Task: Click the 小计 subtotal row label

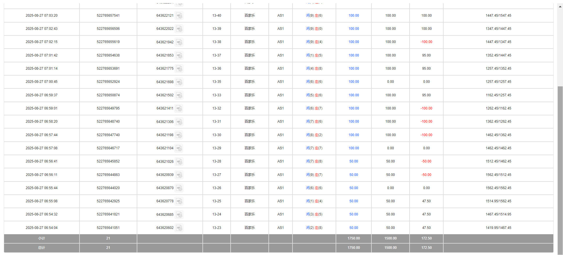Action: (x=41, y=238)
